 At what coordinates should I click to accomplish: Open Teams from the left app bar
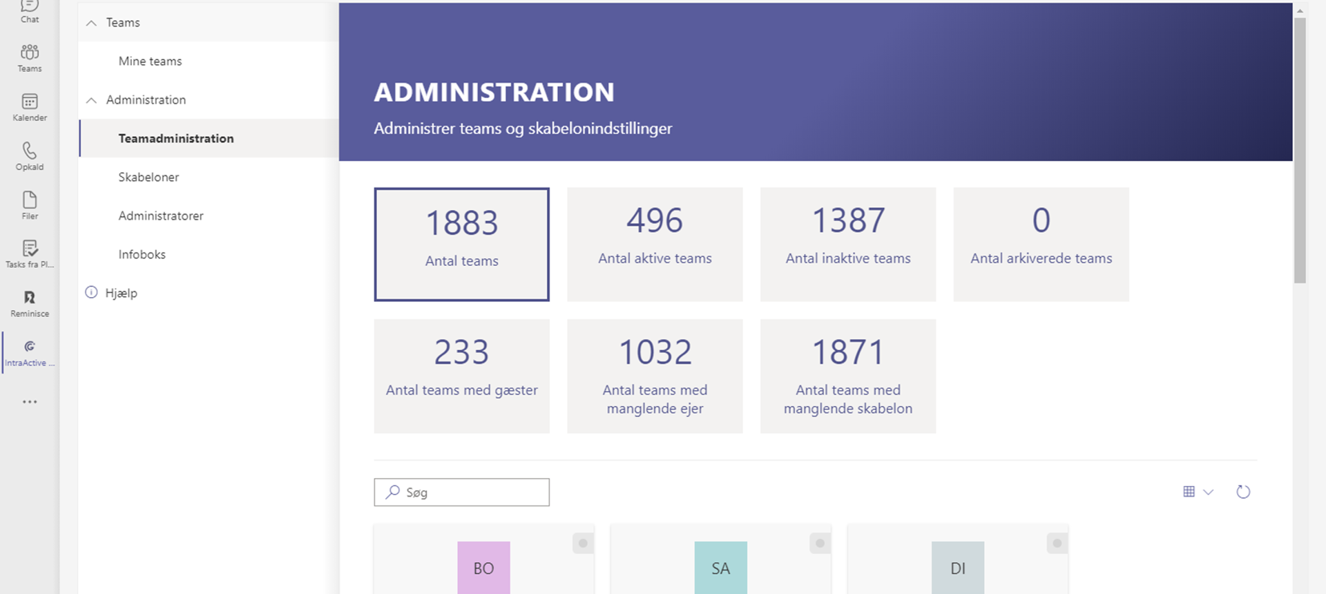[x=30, y=58]
